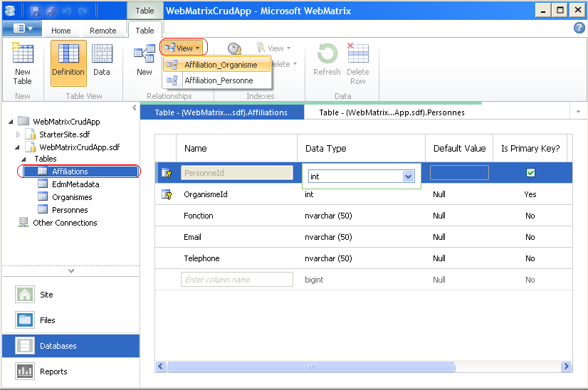This screenshot has width=588, height=390.
Task: Open the Relationships View dropdown
Action: (184, 48)
